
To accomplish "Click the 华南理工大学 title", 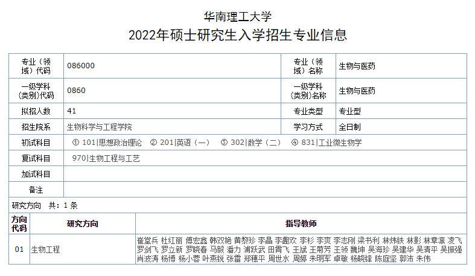I will click(238, 17).
